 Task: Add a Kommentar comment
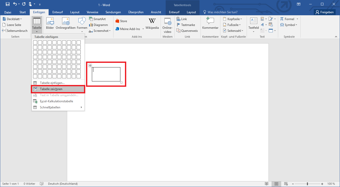coord(210,23)
